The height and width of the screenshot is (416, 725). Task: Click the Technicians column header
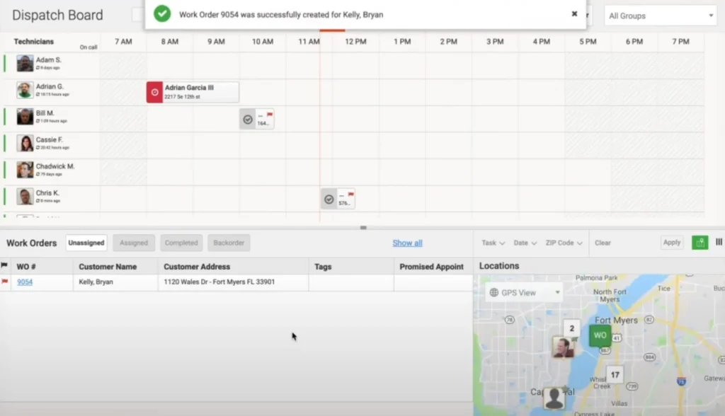34,42
